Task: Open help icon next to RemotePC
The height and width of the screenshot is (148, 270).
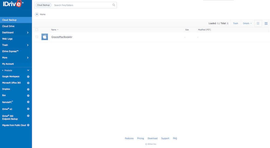Action: point(28,102)
